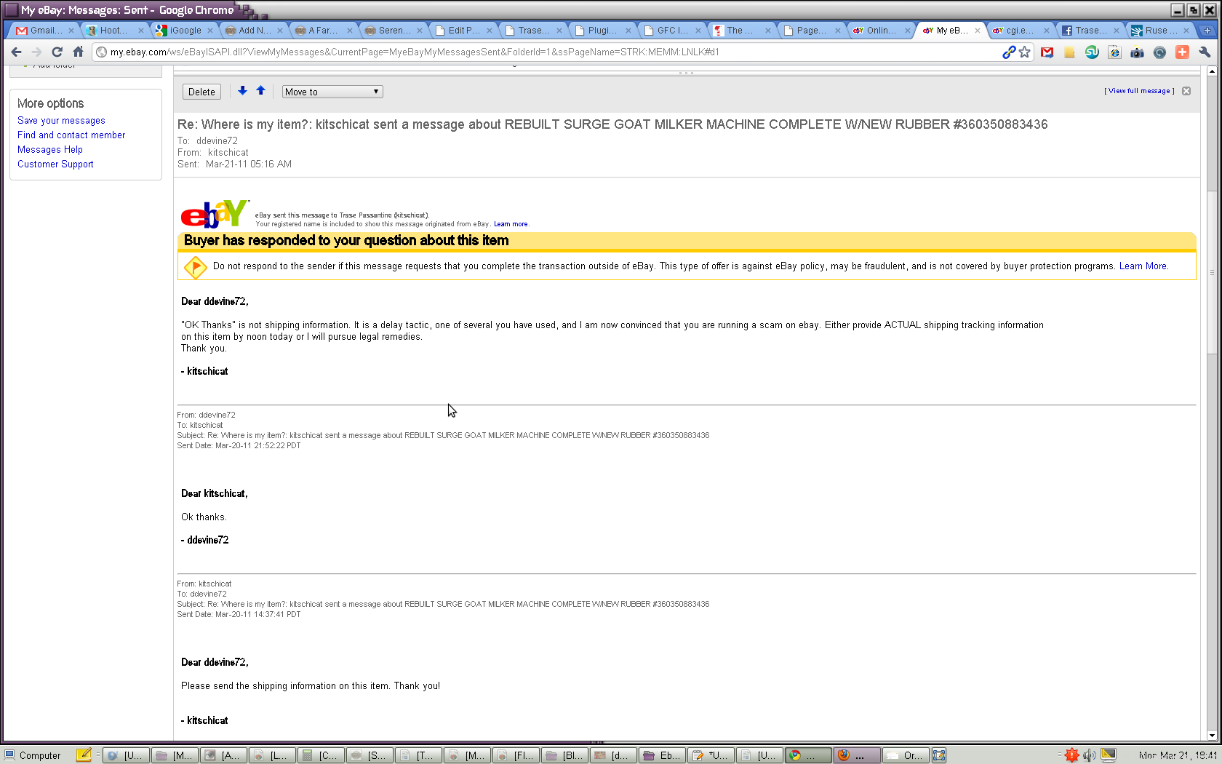The width and height of the screenshot is (1222, 764).
Task: Open the Gmail send-page extension icon
Action: coord(1047,52)
